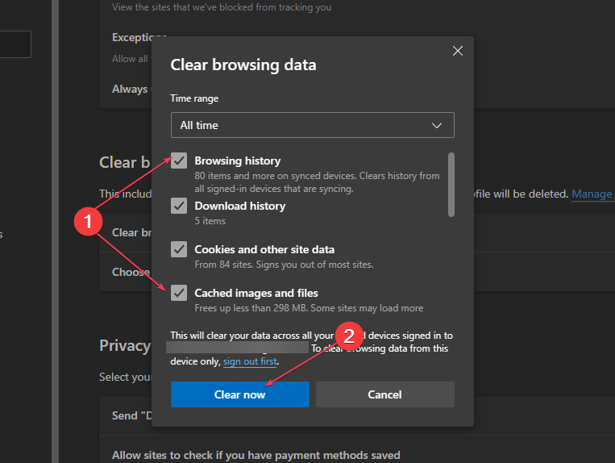Image resolution: width=615 pixels, height=463 pixels.
Task: Focus the settings sidebar search field
Action: click(x=15, y=44)
